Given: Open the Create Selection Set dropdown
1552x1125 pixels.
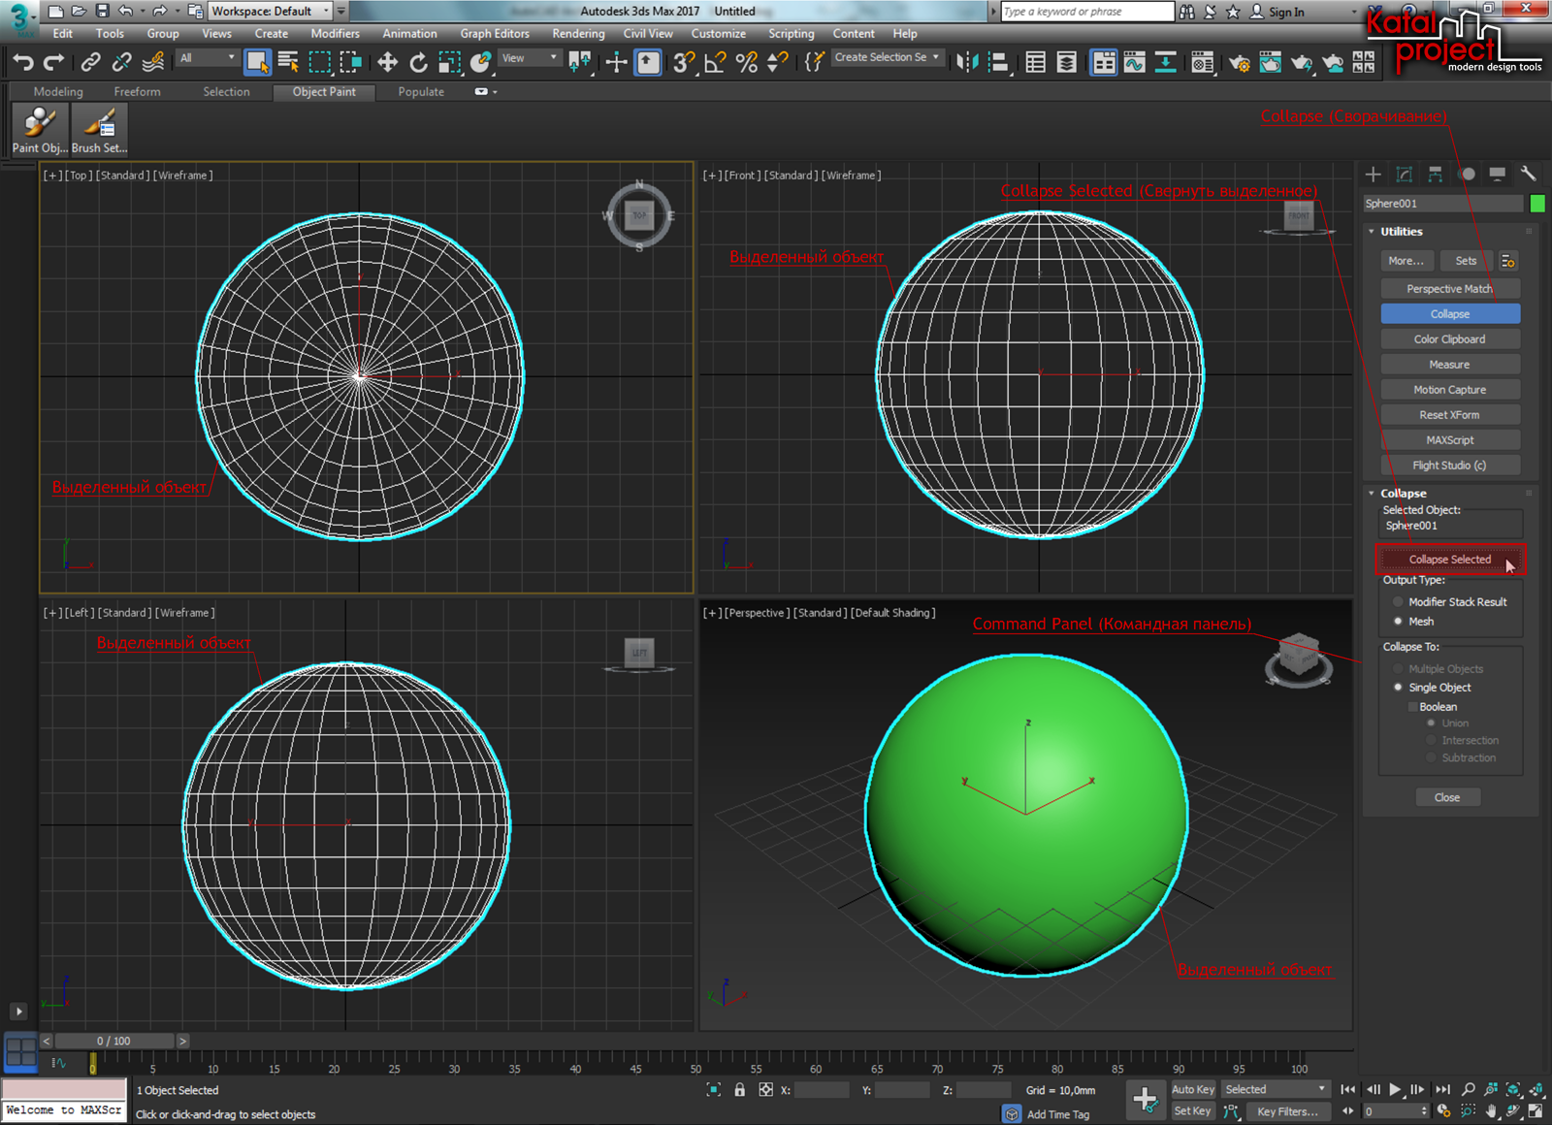Looking at the screenshot, I should click(887, 57).
